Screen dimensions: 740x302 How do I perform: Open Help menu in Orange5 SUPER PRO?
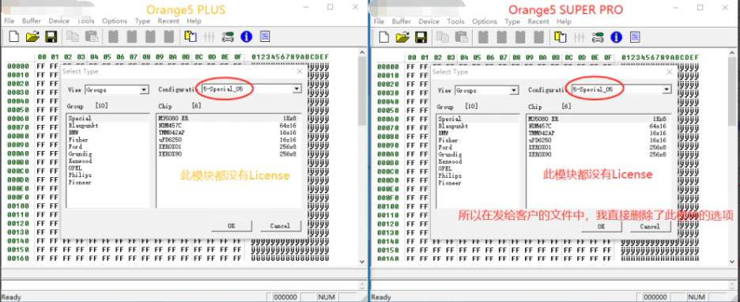click(x=564, y=21)
